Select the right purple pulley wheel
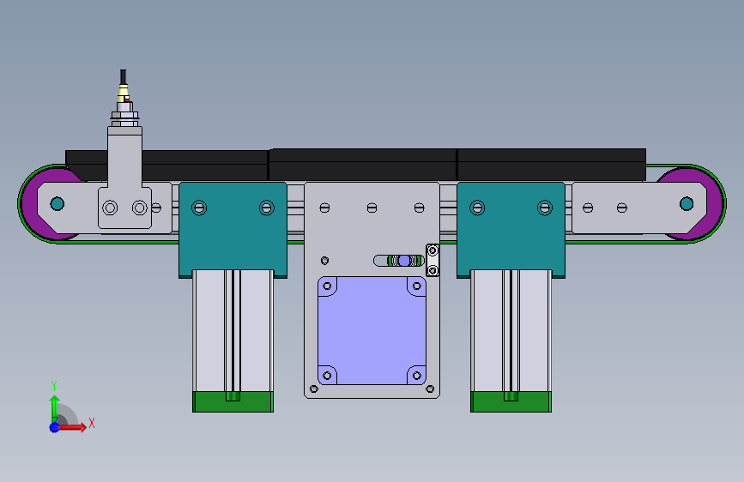Viewport: 744px width, 482px height. (715, 203)
